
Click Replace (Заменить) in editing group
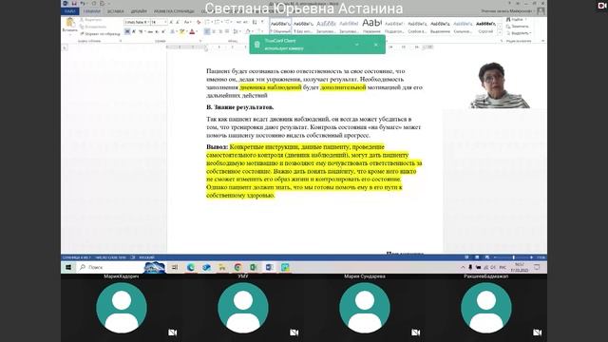(x=517, y=27)
